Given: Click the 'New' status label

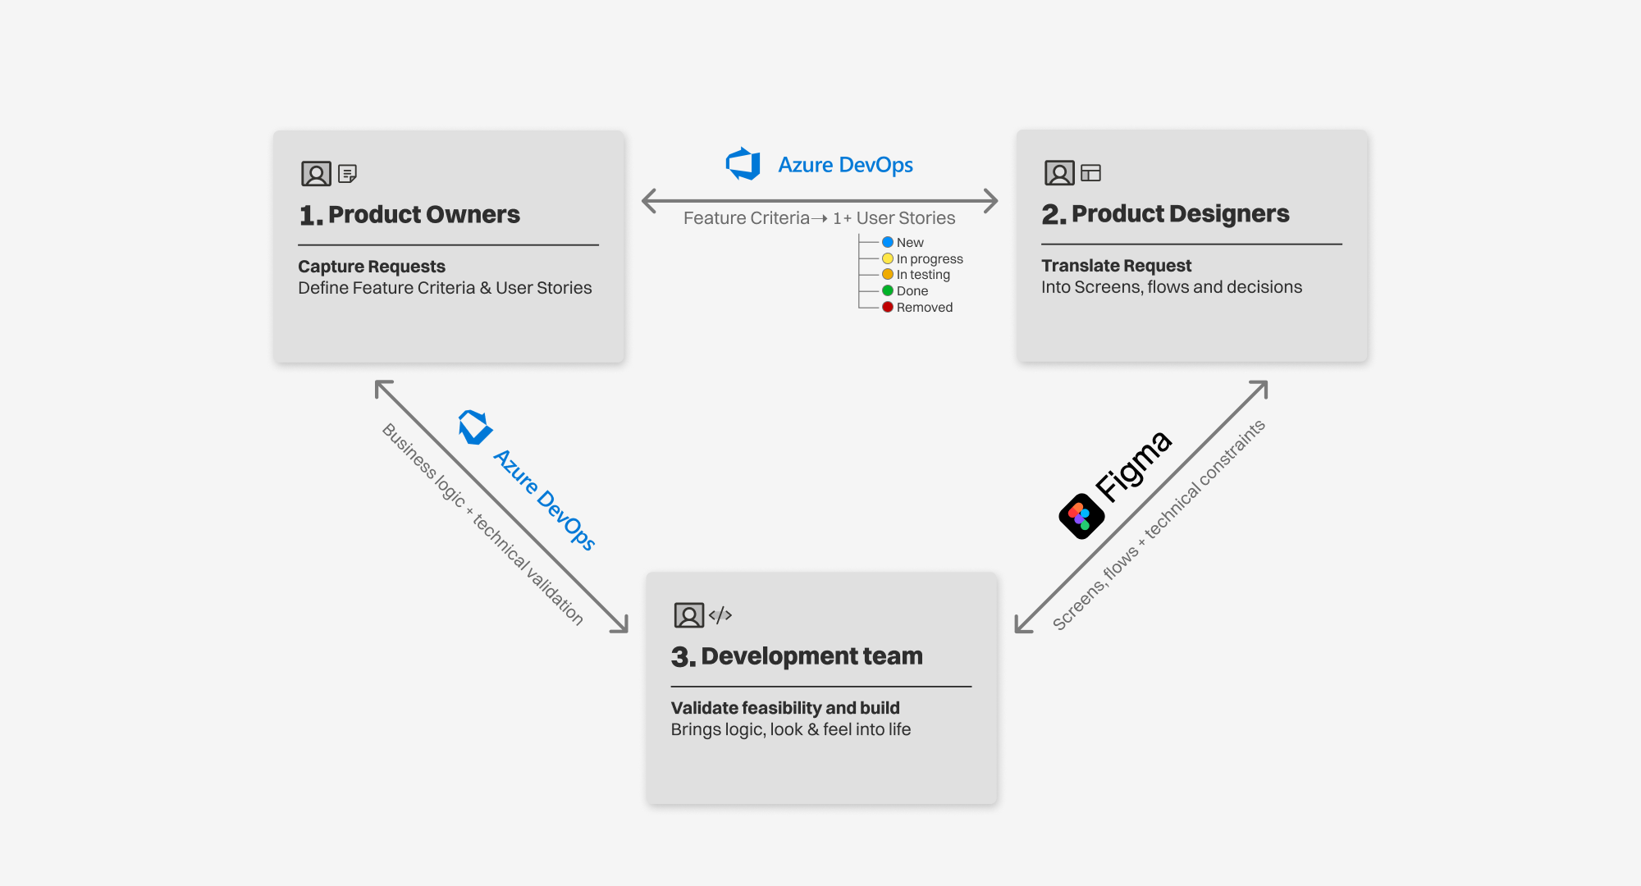Looking at the screenshot, I should click(x=910, y=243).
